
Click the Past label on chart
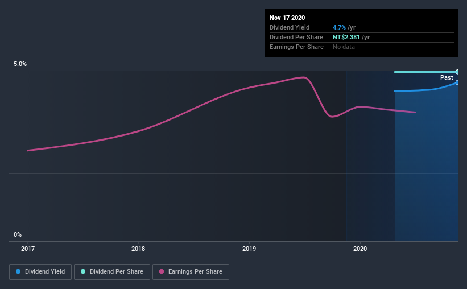point(447,77)
